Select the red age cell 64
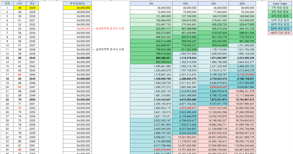 point(20,75)
